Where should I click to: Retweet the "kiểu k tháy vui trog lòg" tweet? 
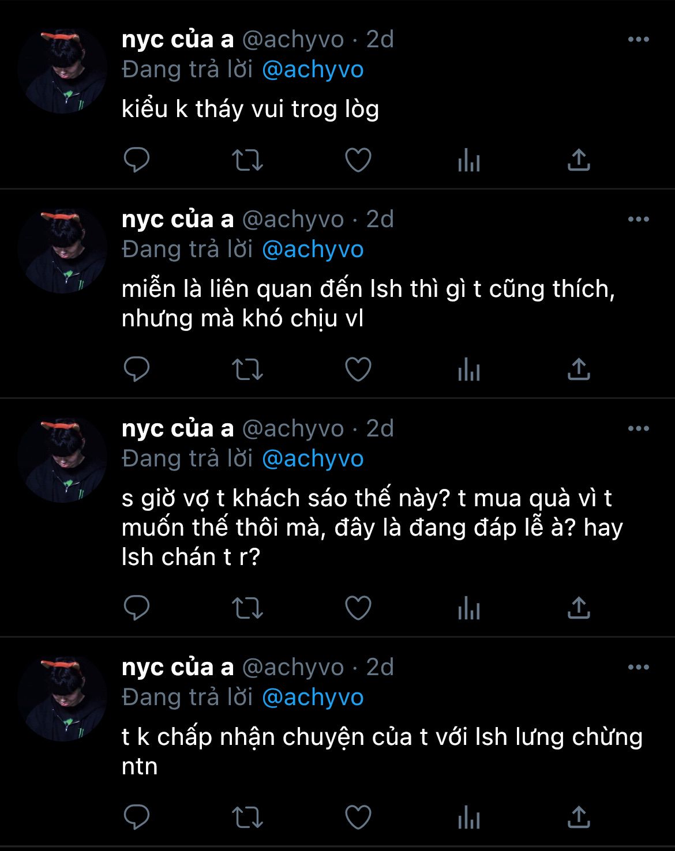tap(247, 160)
